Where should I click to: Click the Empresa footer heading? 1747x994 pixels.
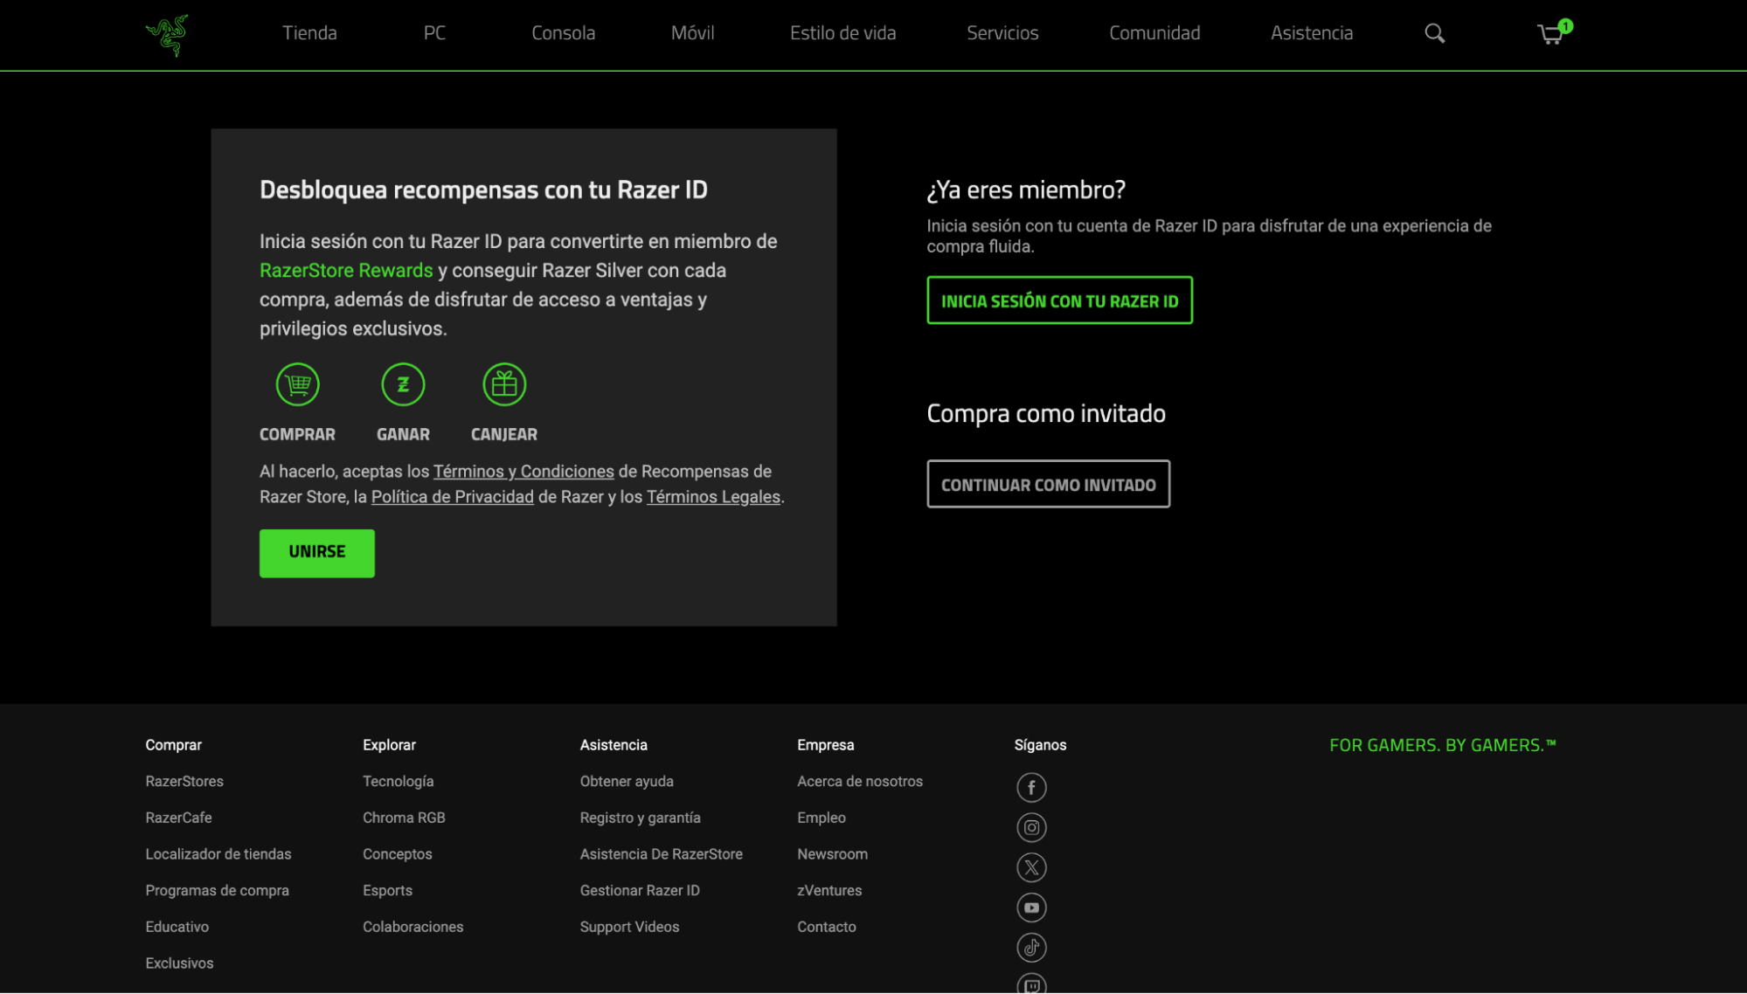click(x=825, y=745)
